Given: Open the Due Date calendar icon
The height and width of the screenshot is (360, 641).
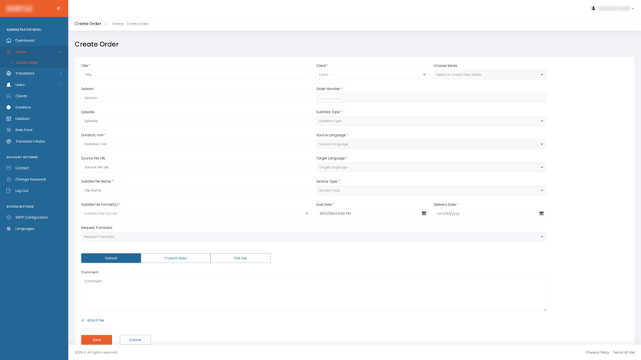Looking at the screenshot, I should pos(423,213).
